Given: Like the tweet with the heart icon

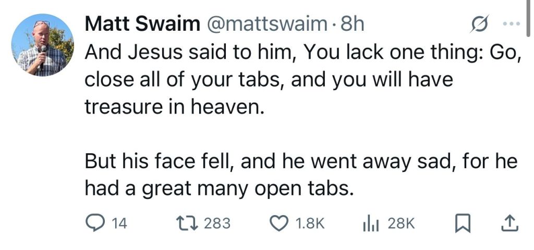Looking at the screenshot, I should 280,223.
